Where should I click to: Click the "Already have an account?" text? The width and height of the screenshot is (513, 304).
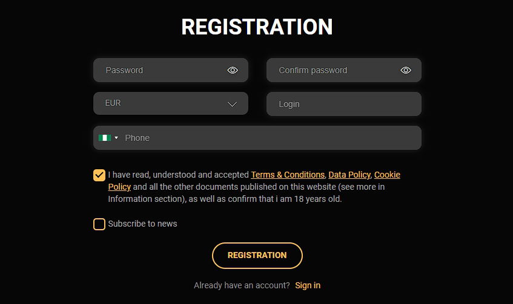242,285
